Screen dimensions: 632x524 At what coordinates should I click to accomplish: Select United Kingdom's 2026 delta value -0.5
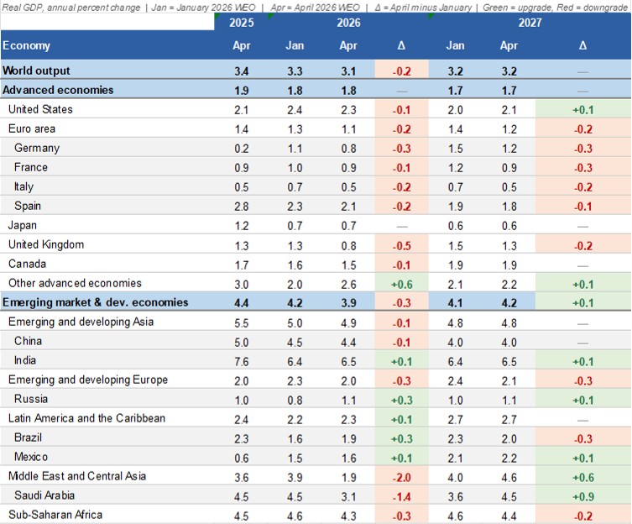(401, 245)
